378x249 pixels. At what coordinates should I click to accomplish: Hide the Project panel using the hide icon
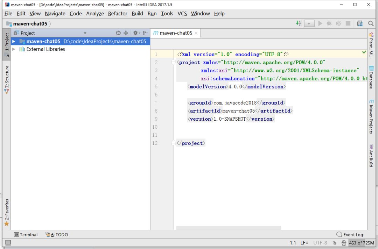[145, 33]
